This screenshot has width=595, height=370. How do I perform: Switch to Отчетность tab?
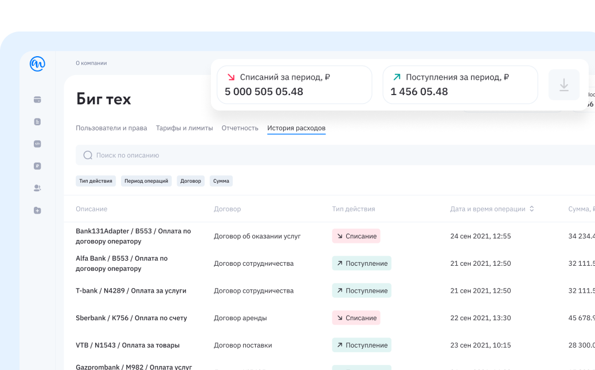tap(240, 128)
